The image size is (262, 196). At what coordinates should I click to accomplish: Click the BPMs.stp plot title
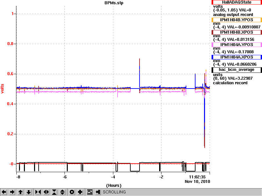(x=114, y=3)
